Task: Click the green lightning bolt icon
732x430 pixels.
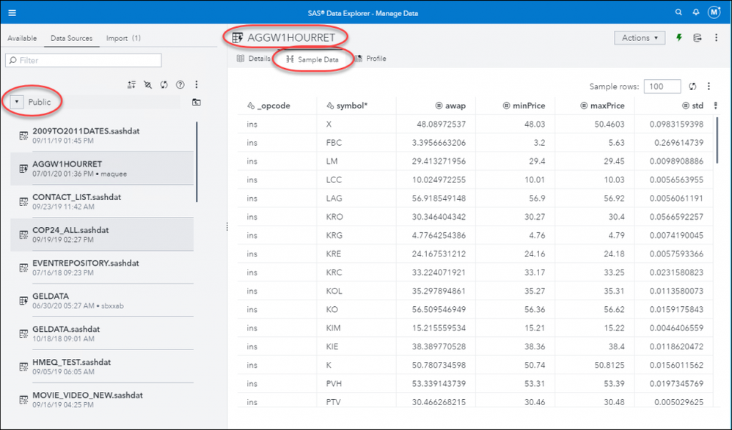Action: click(x=679, y=38)
